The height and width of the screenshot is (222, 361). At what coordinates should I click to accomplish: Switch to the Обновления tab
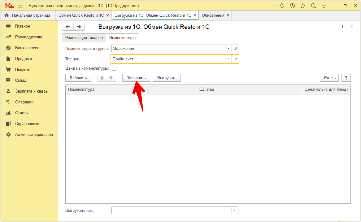(213, 15)
